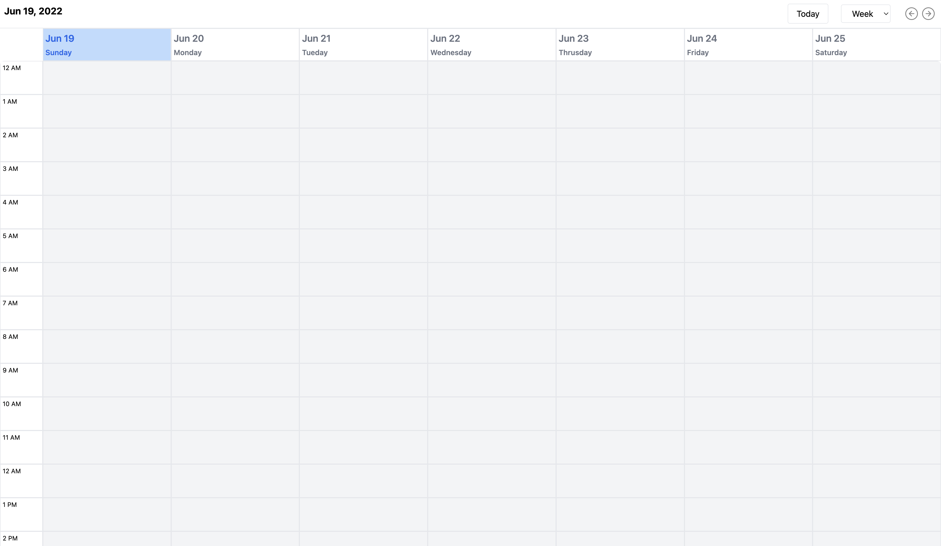Click the 9 AM slot on Monday

pos(235,380)
